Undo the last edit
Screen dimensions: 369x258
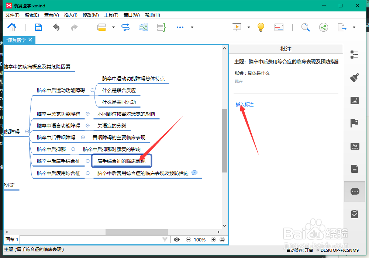pyautogui.click(x=56, y=27)
